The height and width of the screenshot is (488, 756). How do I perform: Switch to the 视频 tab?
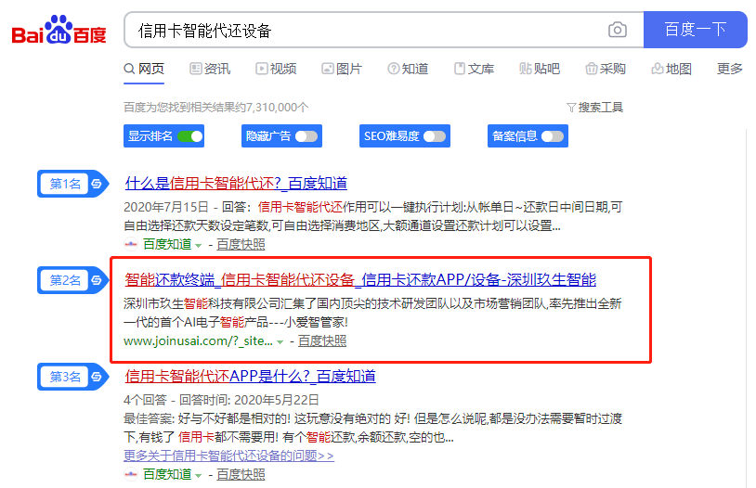click(x=276, y=69)
